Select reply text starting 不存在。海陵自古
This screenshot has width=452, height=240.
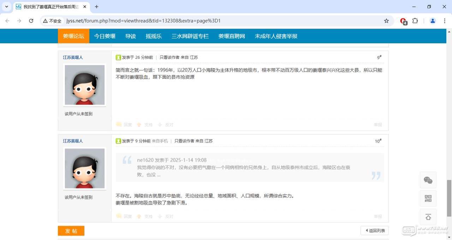click(x=205, y=196)
